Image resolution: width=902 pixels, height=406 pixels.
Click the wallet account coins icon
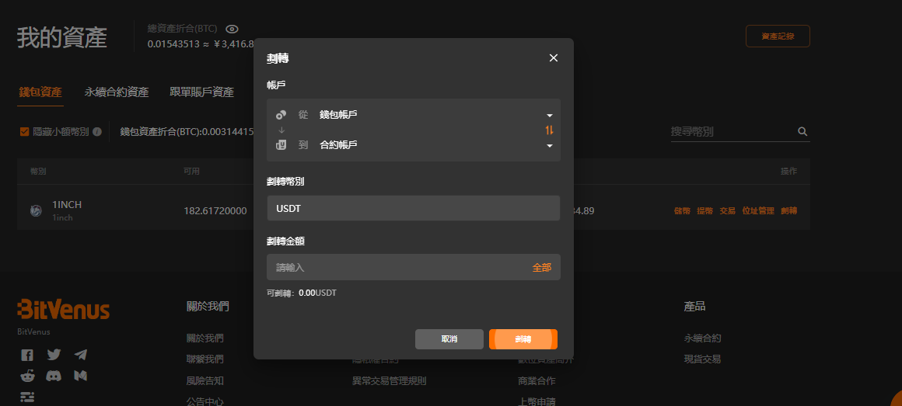[x=281, y=115]
